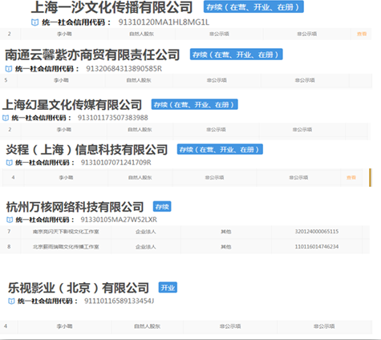Click status badge for 上海一沙文化传播有限公司
381x340 pixels.
[x=253, y=7]
